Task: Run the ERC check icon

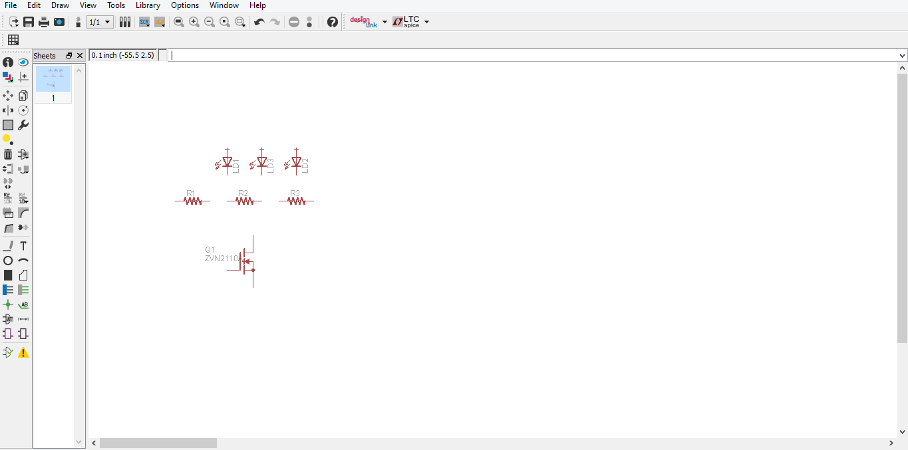Action: click(8, 352)
